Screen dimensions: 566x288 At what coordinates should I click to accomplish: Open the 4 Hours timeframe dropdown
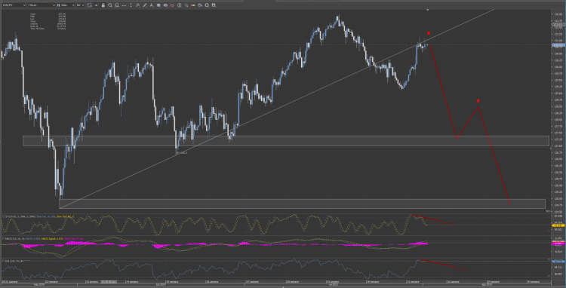point(42,5)
